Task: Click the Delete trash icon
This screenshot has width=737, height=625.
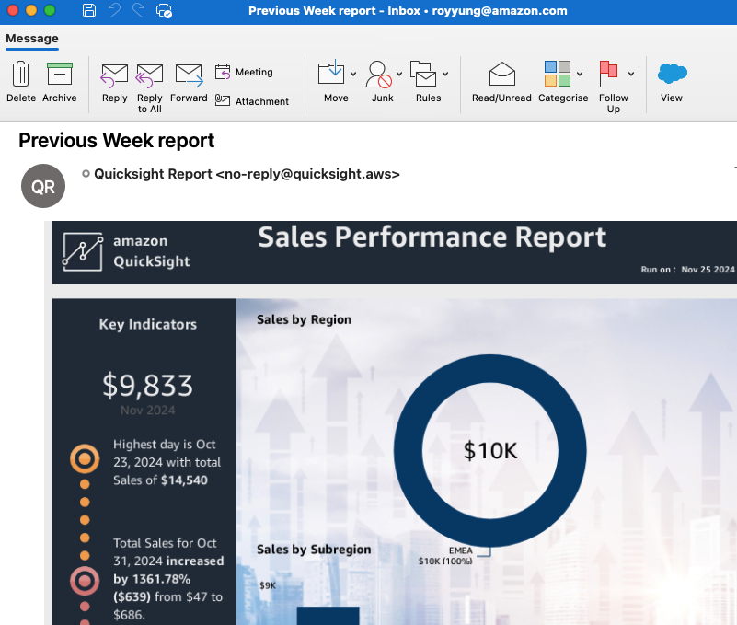Action: tap(20, 75)
